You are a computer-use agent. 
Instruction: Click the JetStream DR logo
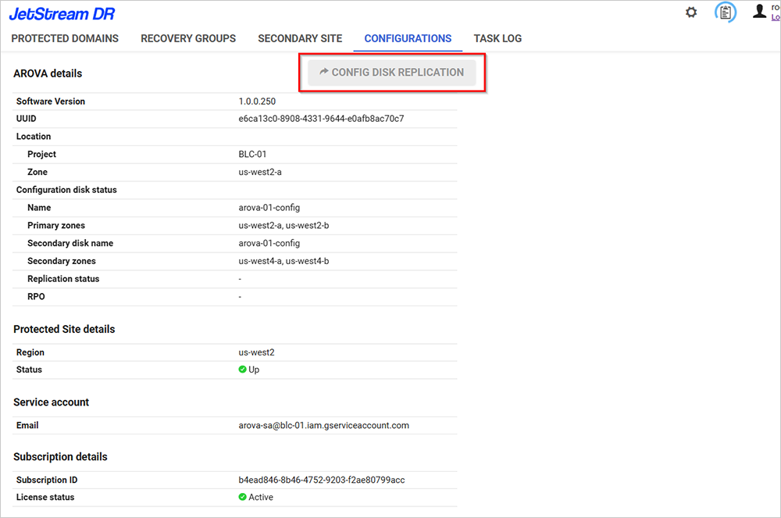point(62,13)
